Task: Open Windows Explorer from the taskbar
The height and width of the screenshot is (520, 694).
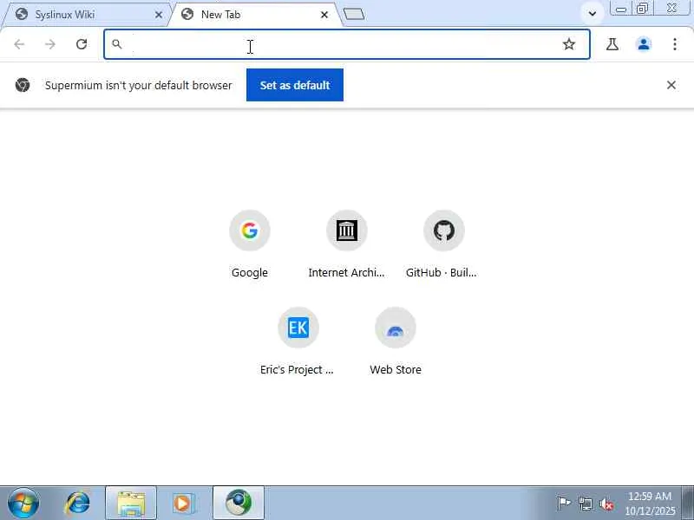Action: [x=131, y=504]
